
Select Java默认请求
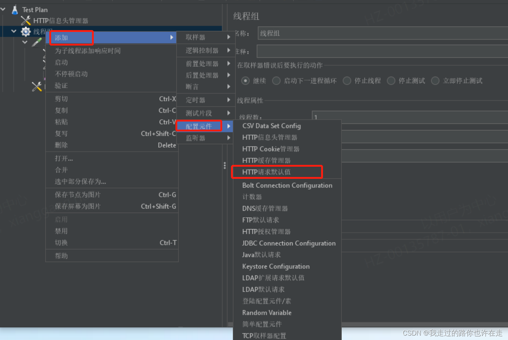(x=287, y=255)
